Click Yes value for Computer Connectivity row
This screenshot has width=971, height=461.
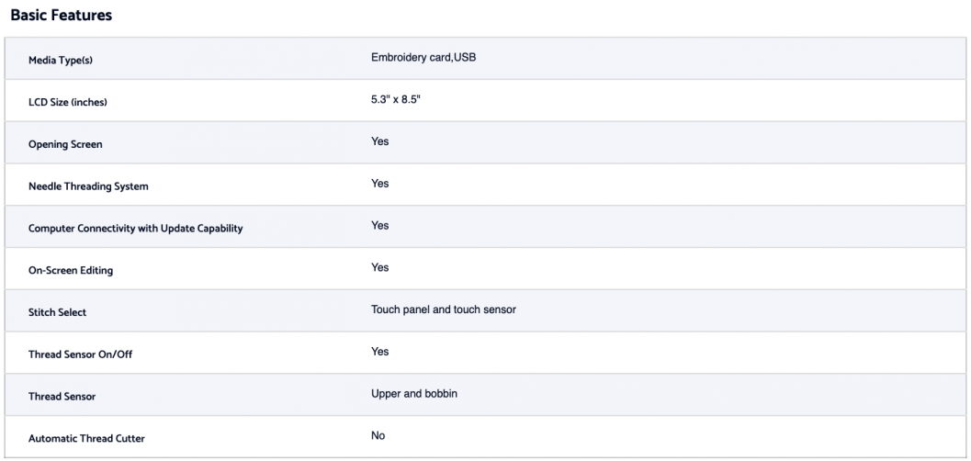click(380, 226)
